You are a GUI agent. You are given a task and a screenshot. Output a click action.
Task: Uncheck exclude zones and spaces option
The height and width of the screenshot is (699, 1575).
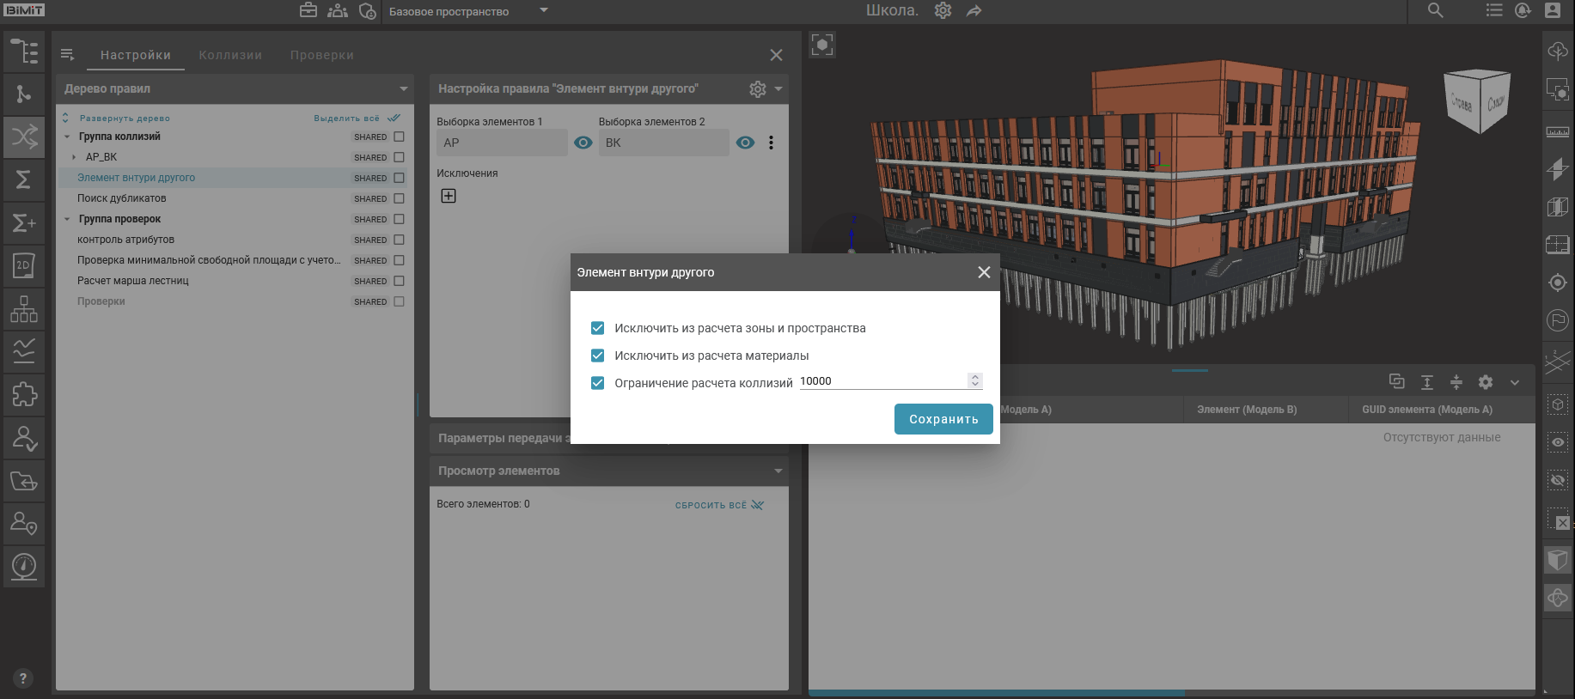pos(597,328)
